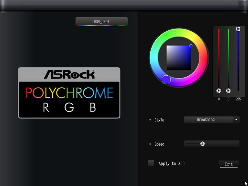The image size is (248, 186).
Task: Click the Speed slider knob
Action: [202, 144]
